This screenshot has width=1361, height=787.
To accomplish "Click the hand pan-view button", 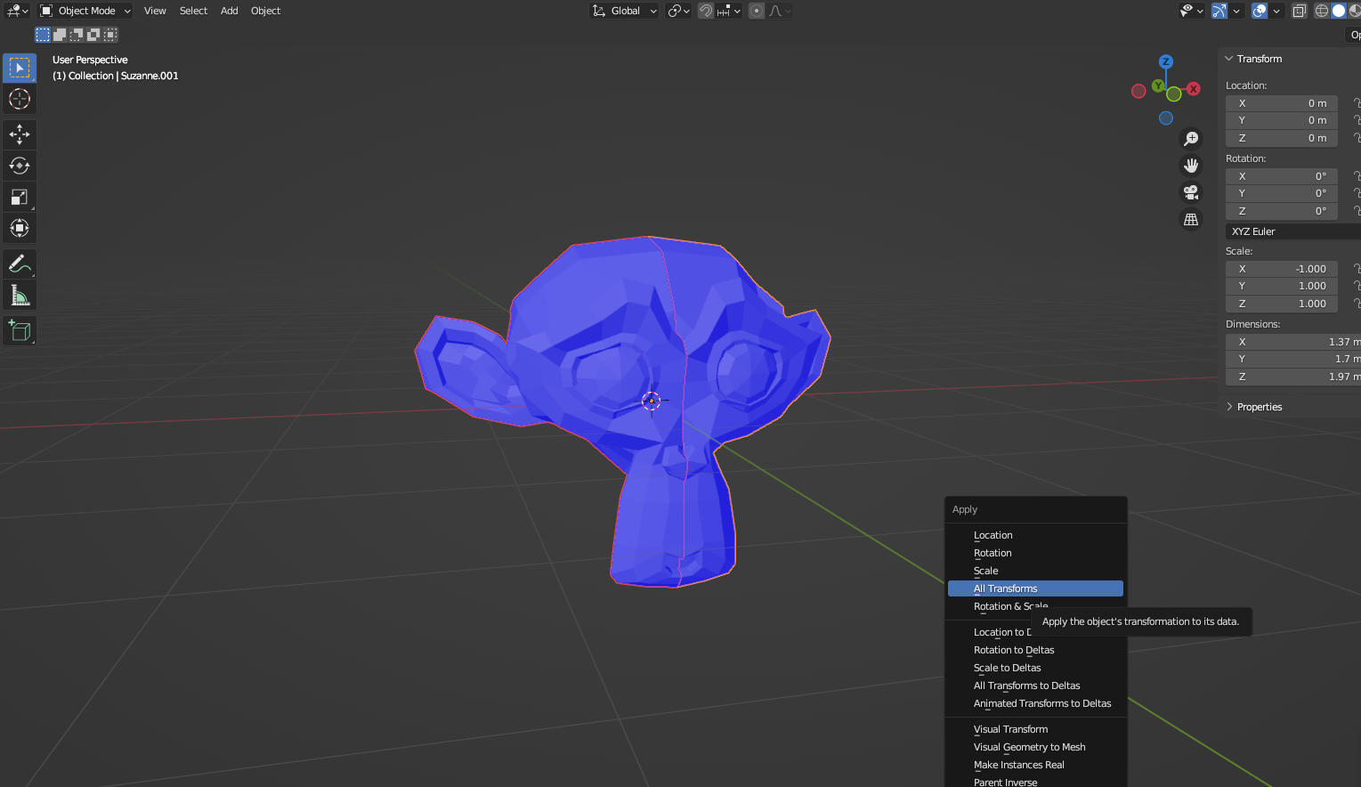I will (x=1191, y=166).
